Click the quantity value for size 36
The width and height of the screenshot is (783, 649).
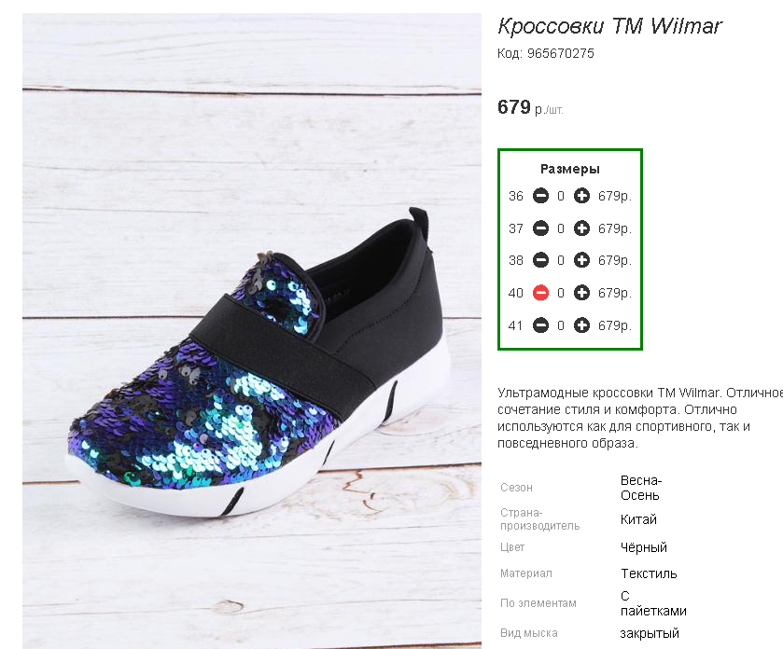click(561, 196)
